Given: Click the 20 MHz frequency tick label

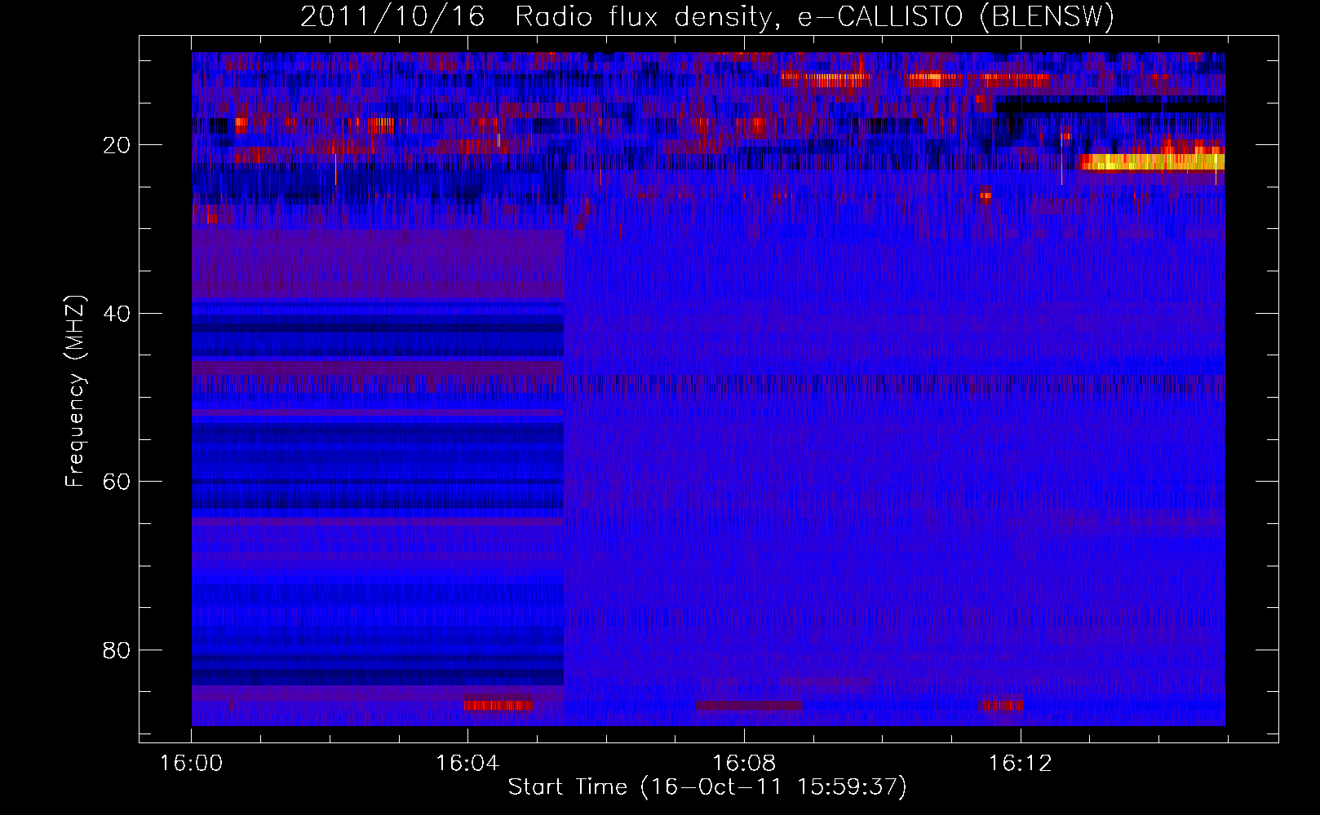Looking at the screenshot, I should point(117,145).
